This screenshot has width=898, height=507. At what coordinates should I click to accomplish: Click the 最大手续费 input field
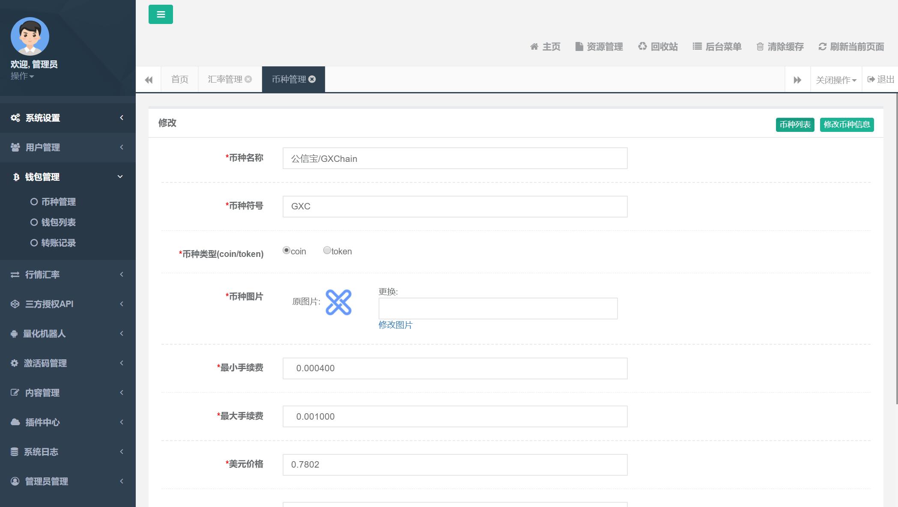click(x=455, y=416)
